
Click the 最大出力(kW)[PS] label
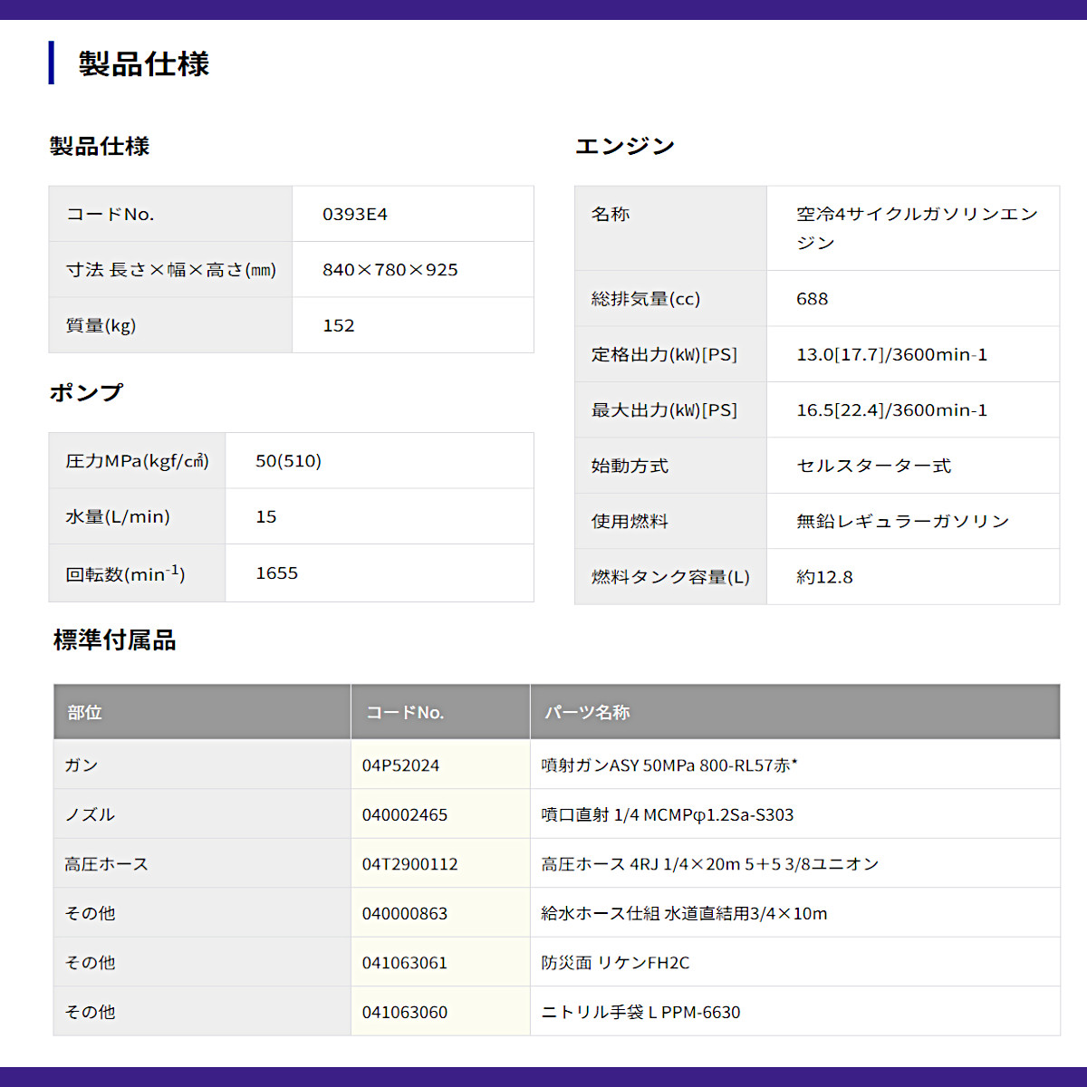point(664,410)
